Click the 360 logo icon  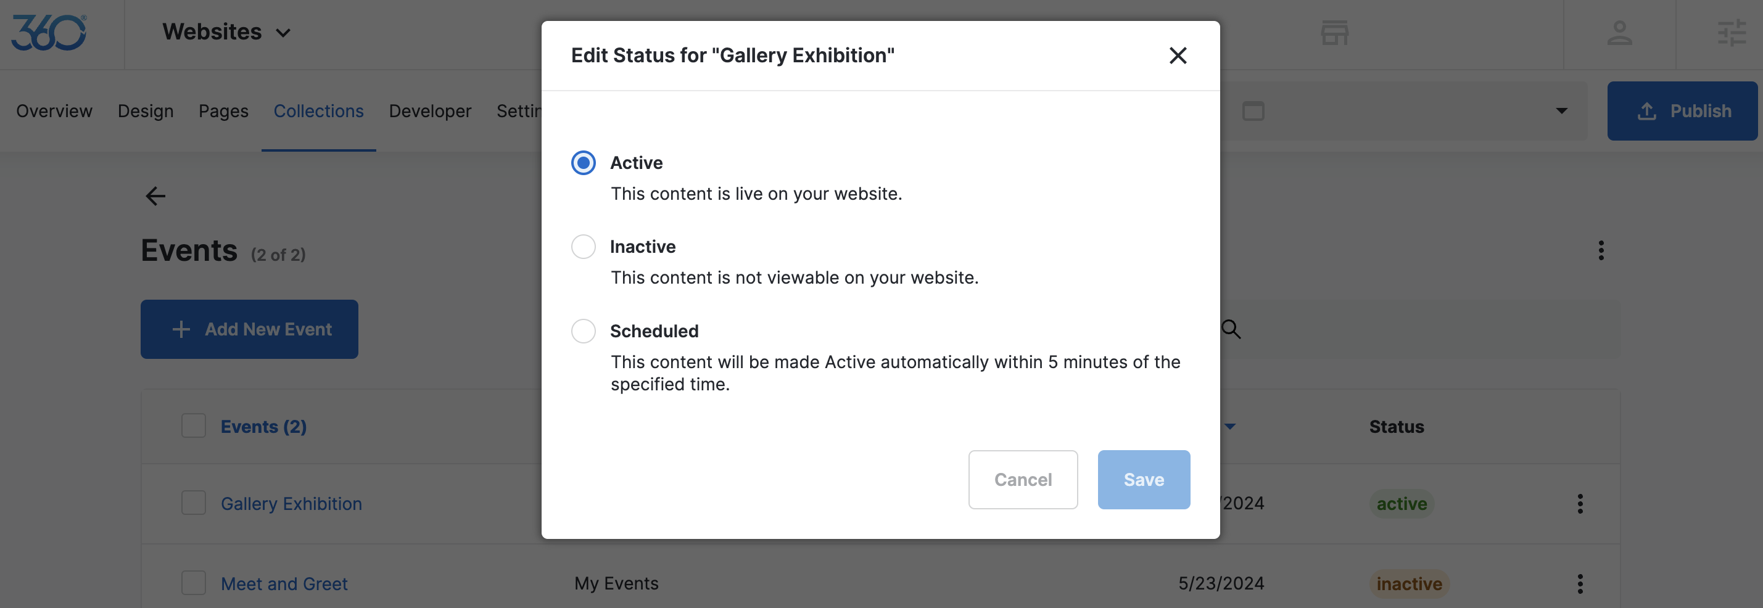[49, 32]
